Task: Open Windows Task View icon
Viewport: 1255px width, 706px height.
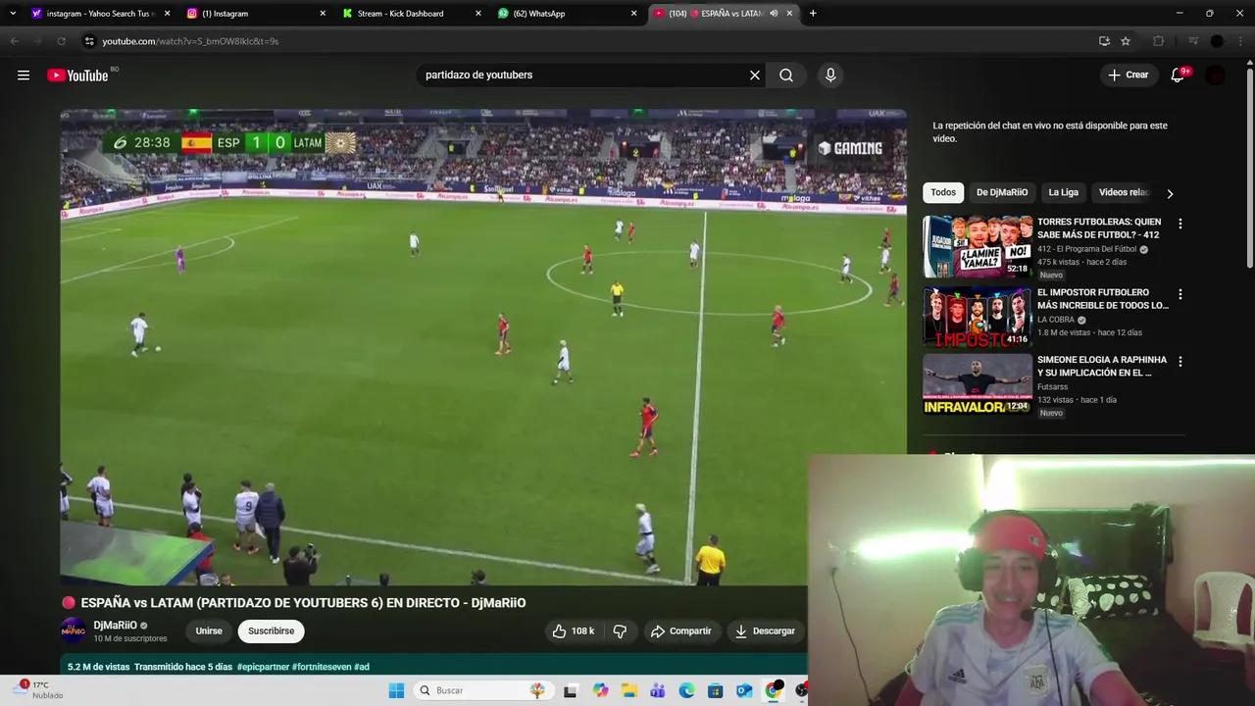Action: 571,690
